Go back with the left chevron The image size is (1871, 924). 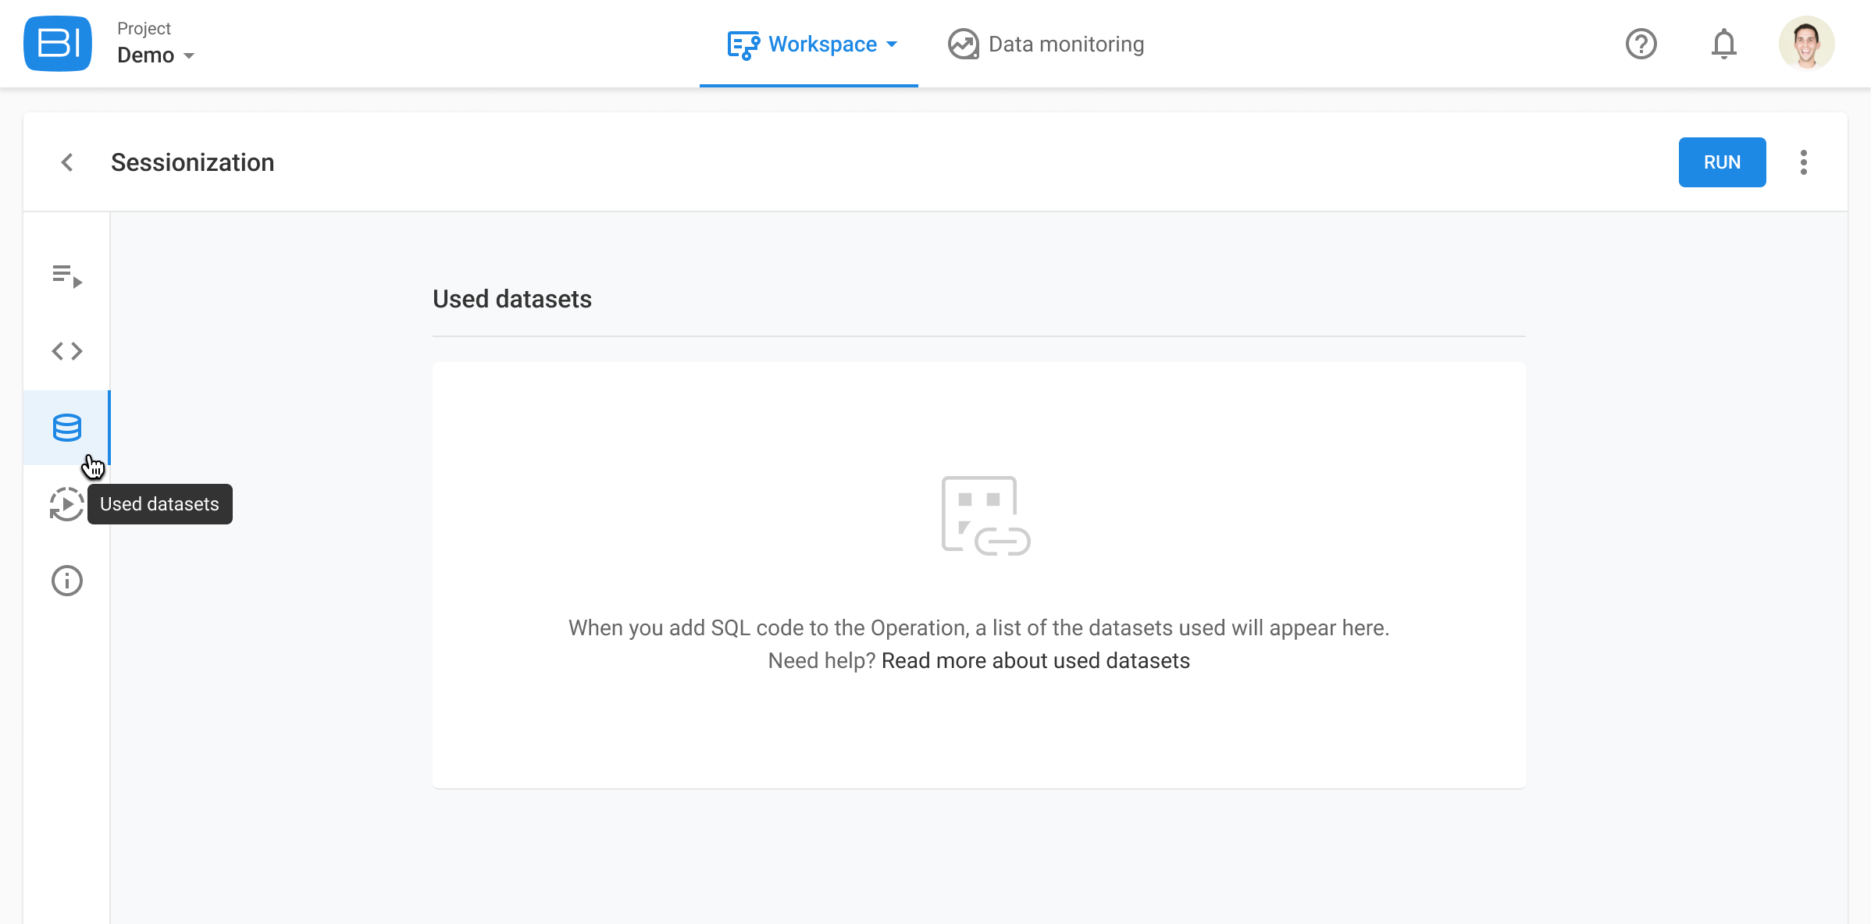point(67,162)
